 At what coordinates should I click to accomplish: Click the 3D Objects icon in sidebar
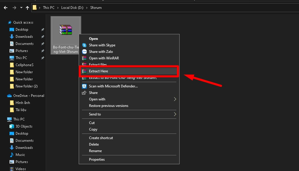tap(12, 126)
